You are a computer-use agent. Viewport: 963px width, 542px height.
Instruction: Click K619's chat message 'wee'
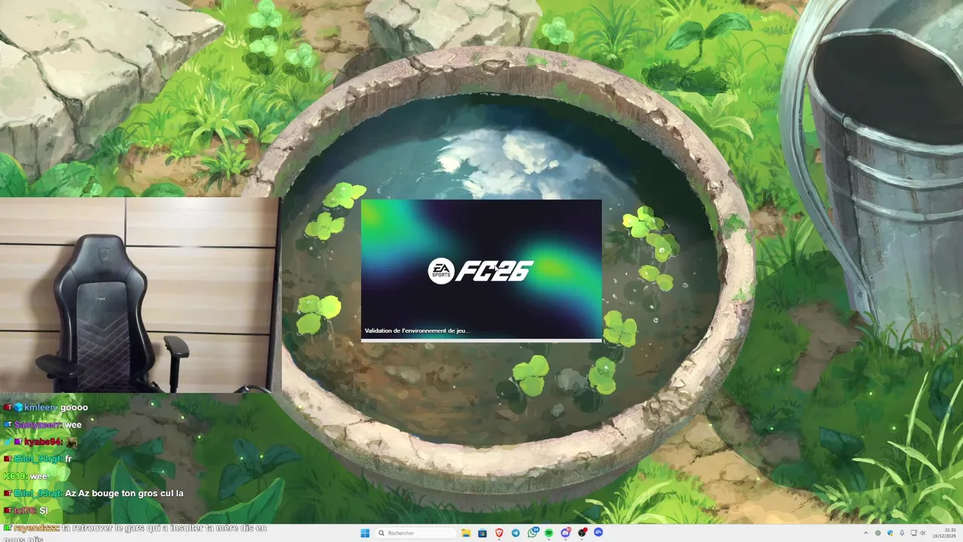tap(38, 477)
